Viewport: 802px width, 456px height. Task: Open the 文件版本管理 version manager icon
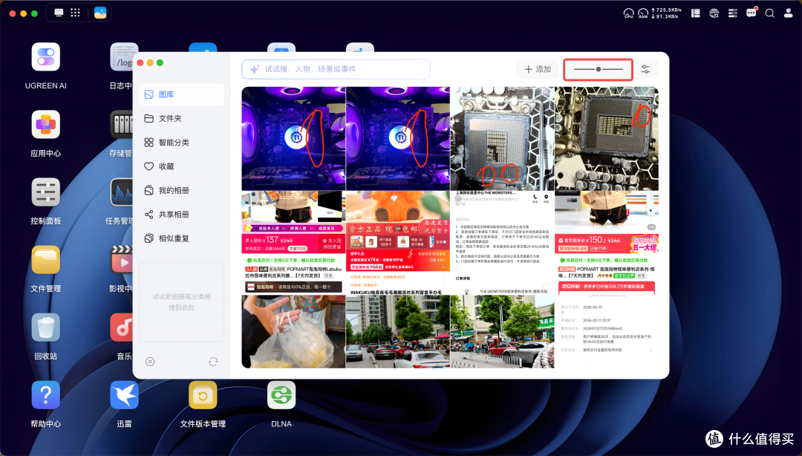[x=203, y=394]
